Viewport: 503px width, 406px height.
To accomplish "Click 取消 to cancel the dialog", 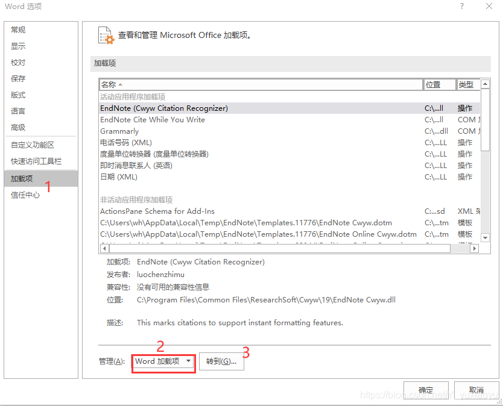I will click(476, 390).
